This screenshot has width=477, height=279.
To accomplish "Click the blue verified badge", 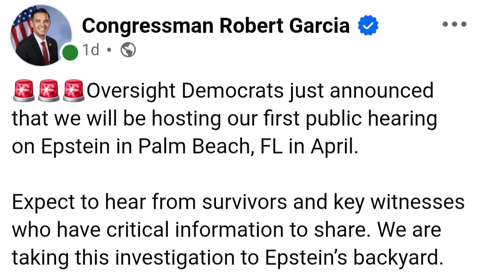I will (x=367, y=26).
